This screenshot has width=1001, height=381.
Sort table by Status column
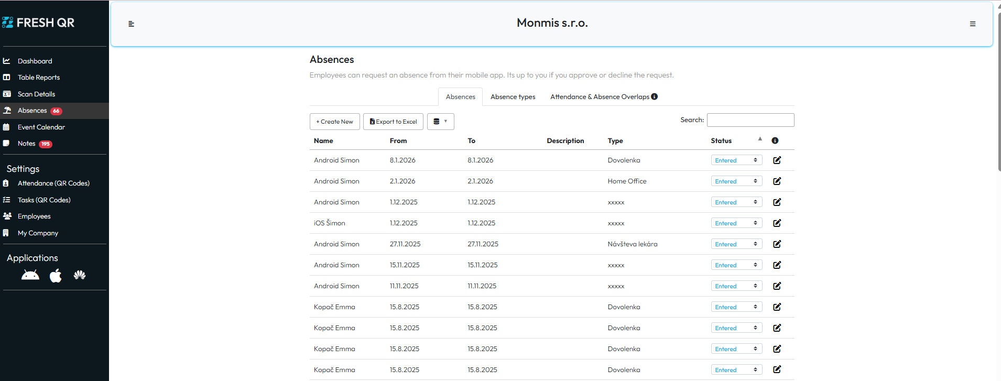(x=721, y=140)
